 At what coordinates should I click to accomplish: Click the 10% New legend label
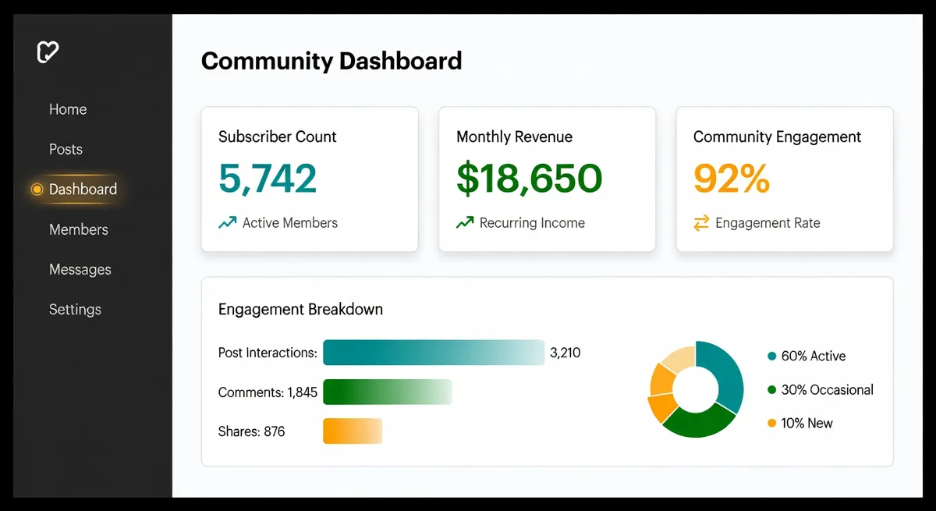[x=807, y=423]
